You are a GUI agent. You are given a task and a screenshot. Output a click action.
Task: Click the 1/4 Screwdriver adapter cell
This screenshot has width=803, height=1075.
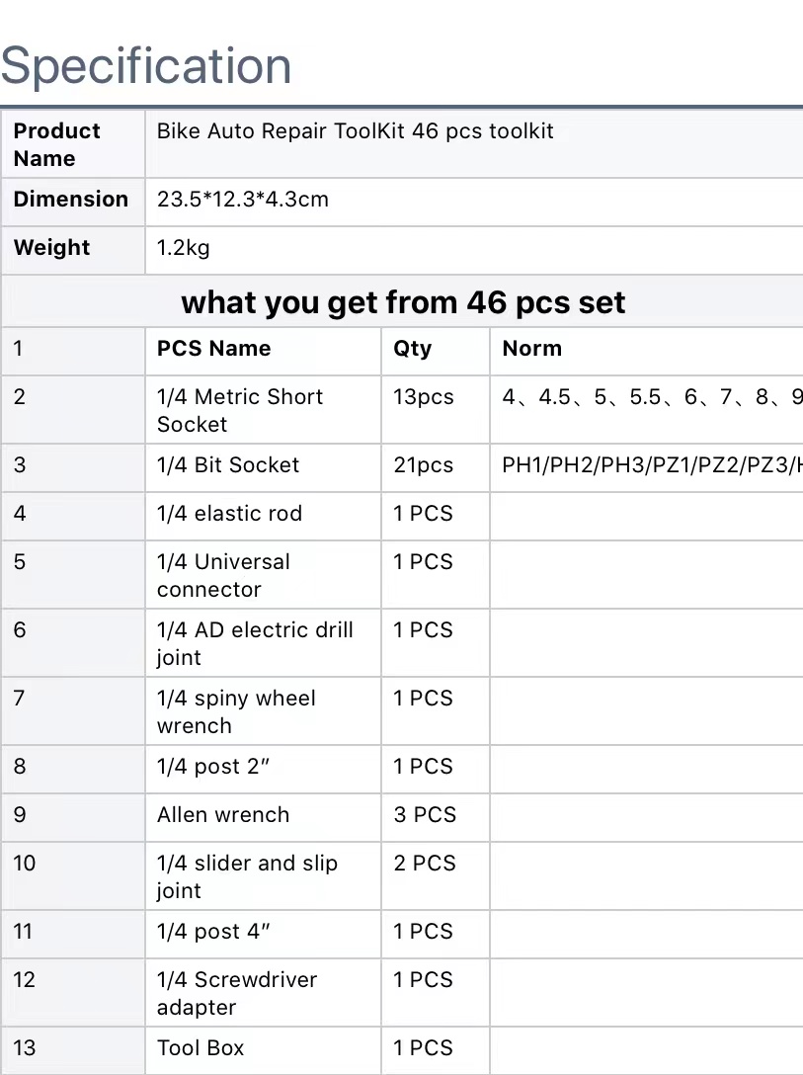tap(263, 993)
